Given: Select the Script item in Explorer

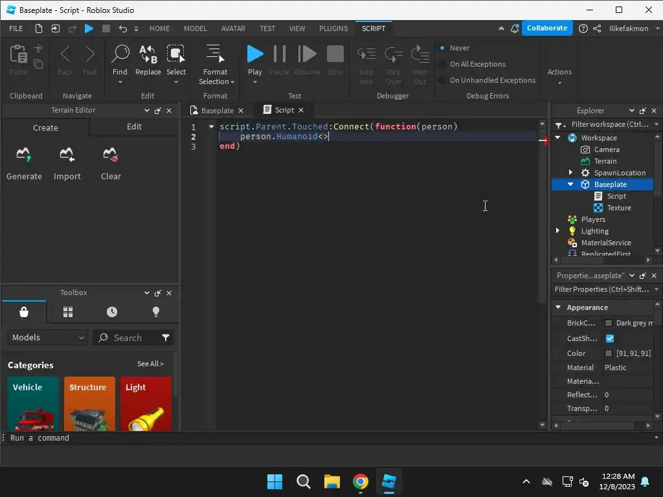Looking at the screenshot, I should click(616, 196).
